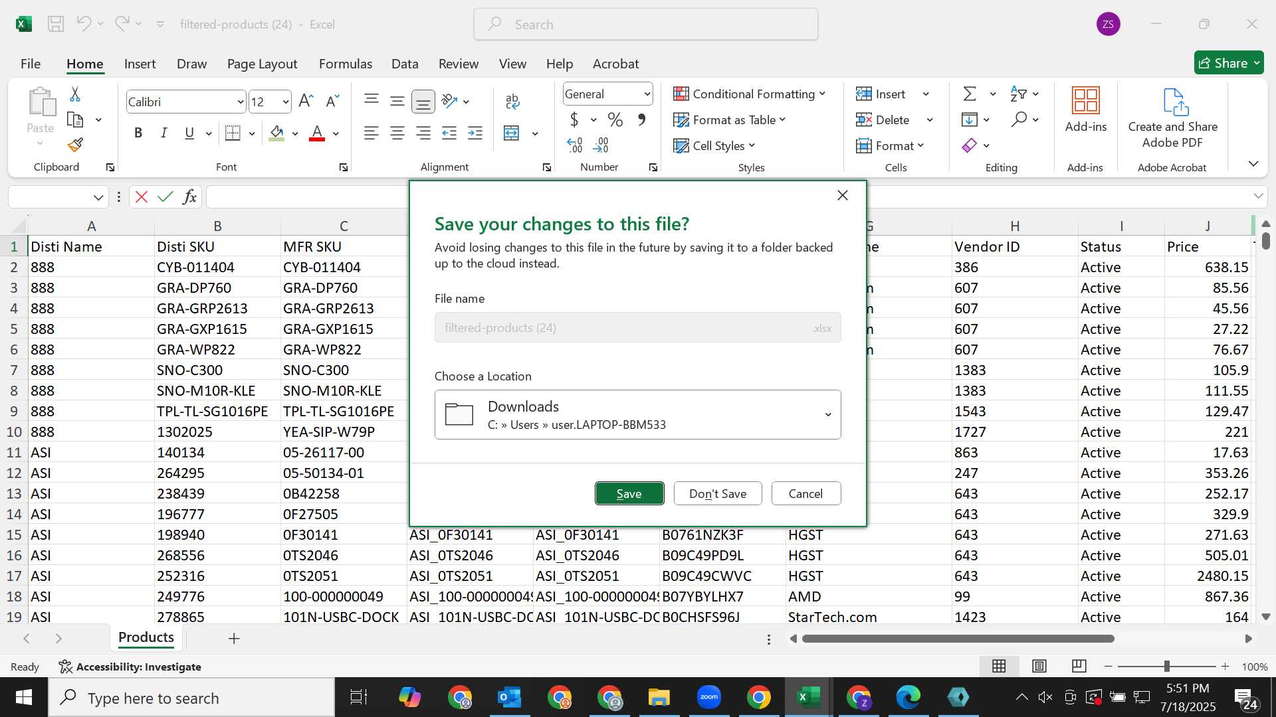Click the Search box in title bar
This screenshot has height=717, width=1276.
click(x=646, y=25)
